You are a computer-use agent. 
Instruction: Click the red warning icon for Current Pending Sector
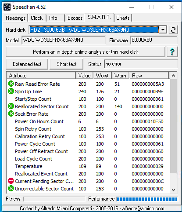tap(11, 181)
